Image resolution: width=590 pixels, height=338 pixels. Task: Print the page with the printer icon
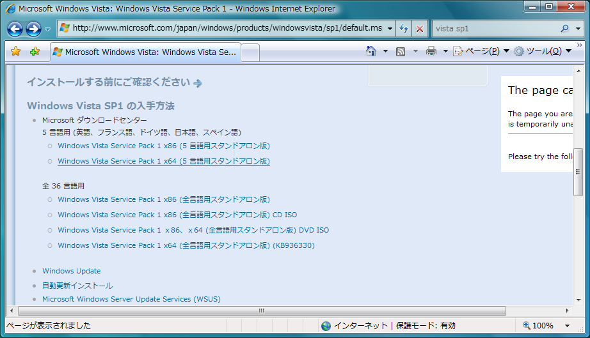click(x=431, y=51)
